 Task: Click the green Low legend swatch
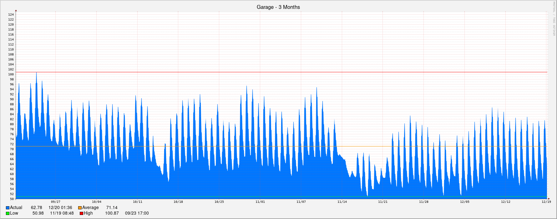[8, 213]
